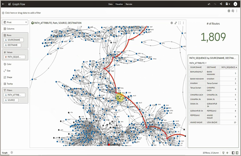The height and width of the screenshot is (156, 241).
Task: Maximize the graph visualization
Action: click(180, 23)
